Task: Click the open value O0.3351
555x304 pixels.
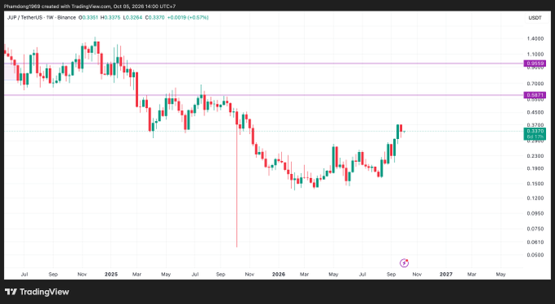Action: point(88,17)
